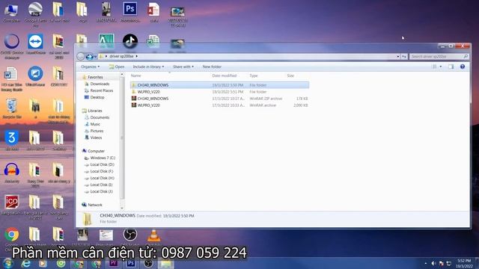
Task: Sort by Type column header
Action: click(x=254, y=75)
